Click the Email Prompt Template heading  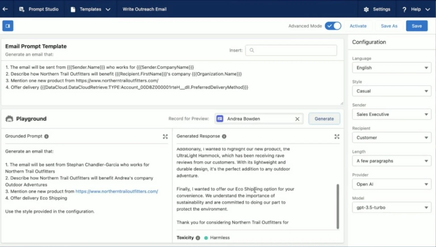pyautogui.click(x=36, y=46)
